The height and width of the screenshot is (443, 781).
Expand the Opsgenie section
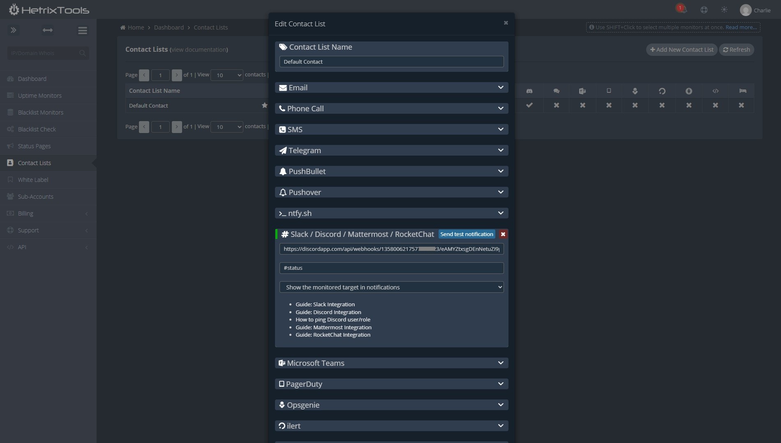coord(391,405)
